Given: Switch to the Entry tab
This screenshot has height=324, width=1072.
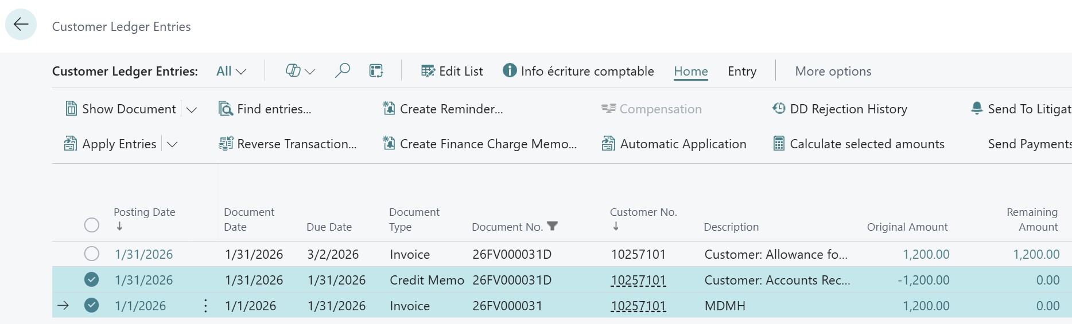Looking at the screenshot, I should point(741,71).
